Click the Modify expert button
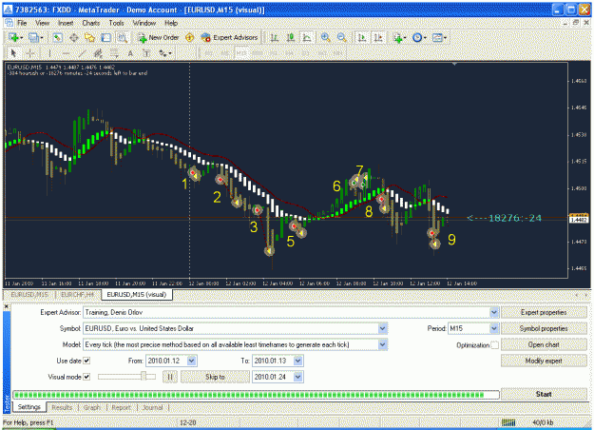594x430 pixels. (544, 361)
